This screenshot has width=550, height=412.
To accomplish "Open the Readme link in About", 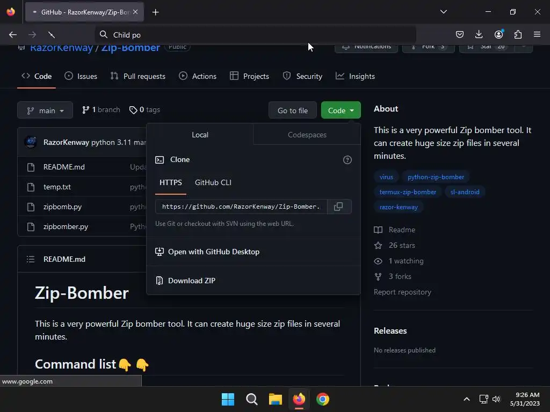I will (395, 230).
